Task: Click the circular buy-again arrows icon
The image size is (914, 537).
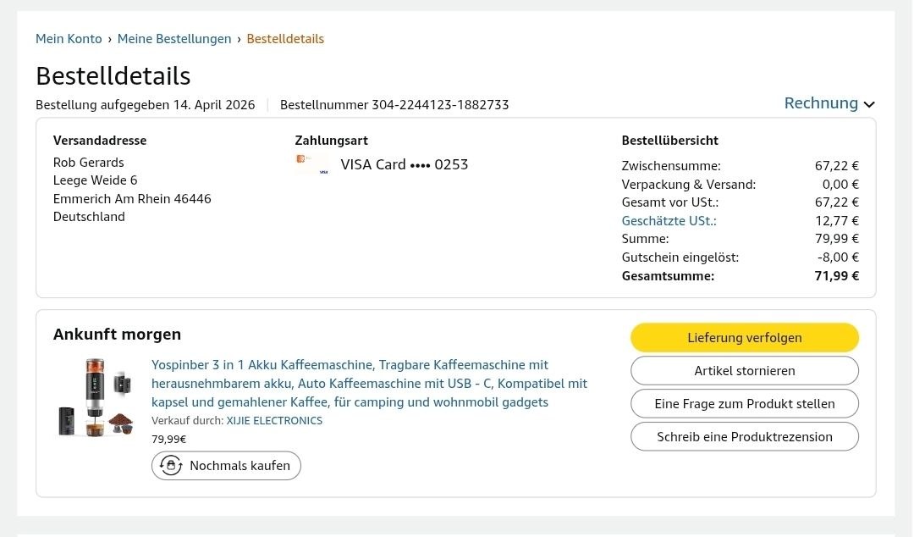Action: [171, 465]
